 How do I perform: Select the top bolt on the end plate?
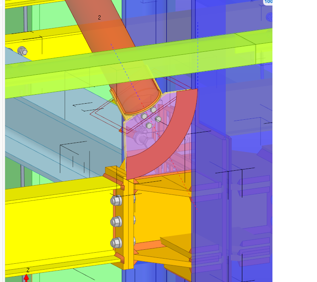tap(116, 200)
